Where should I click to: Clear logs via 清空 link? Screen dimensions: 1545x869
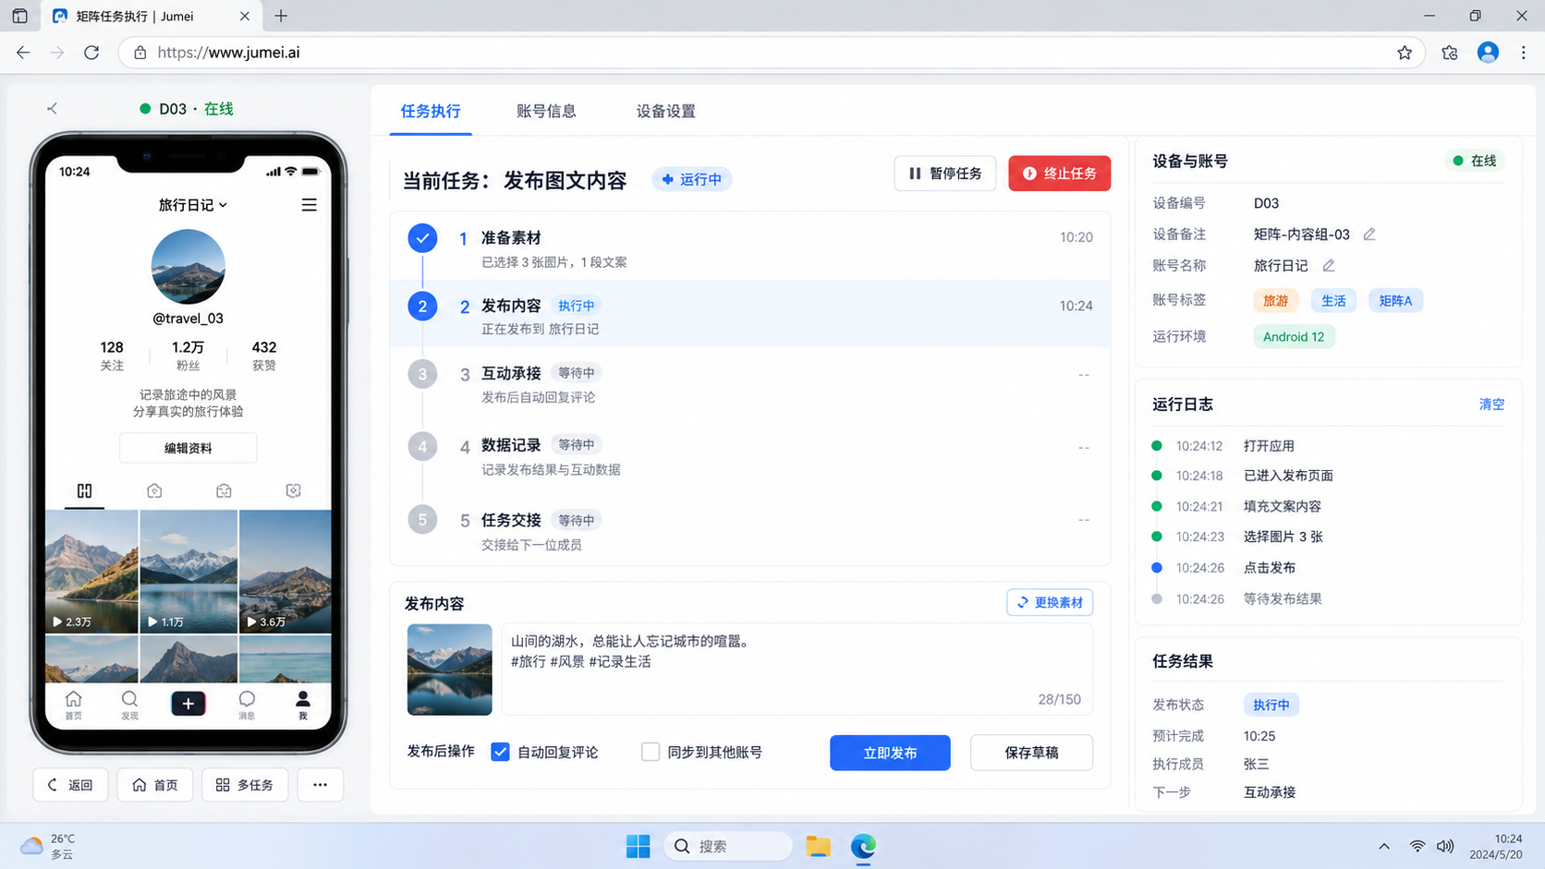coord(1491,404)
